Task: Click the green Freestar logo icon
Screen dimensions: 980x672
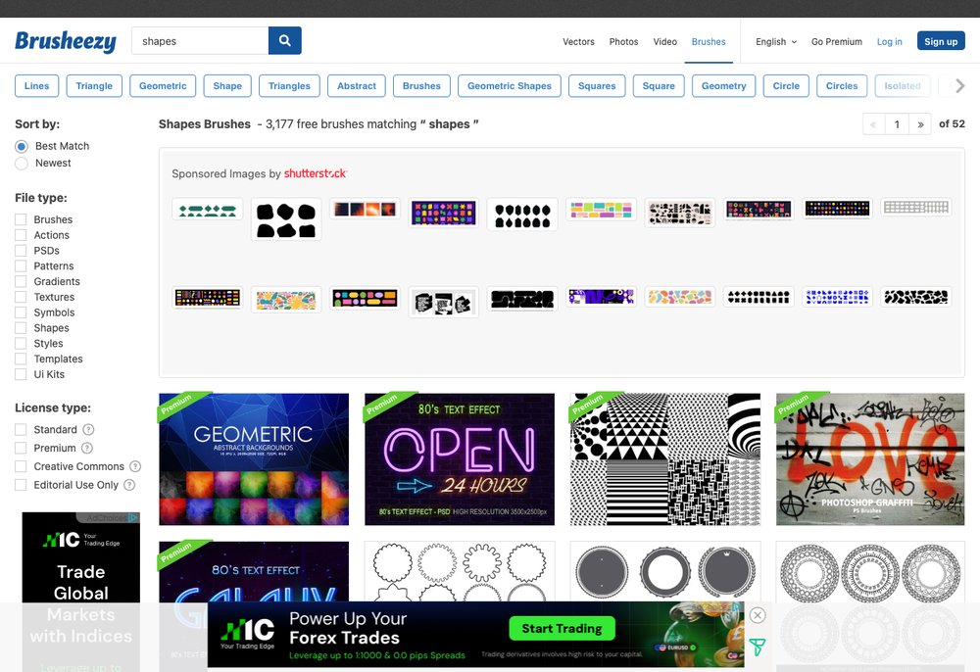Action: click(758, 647)
